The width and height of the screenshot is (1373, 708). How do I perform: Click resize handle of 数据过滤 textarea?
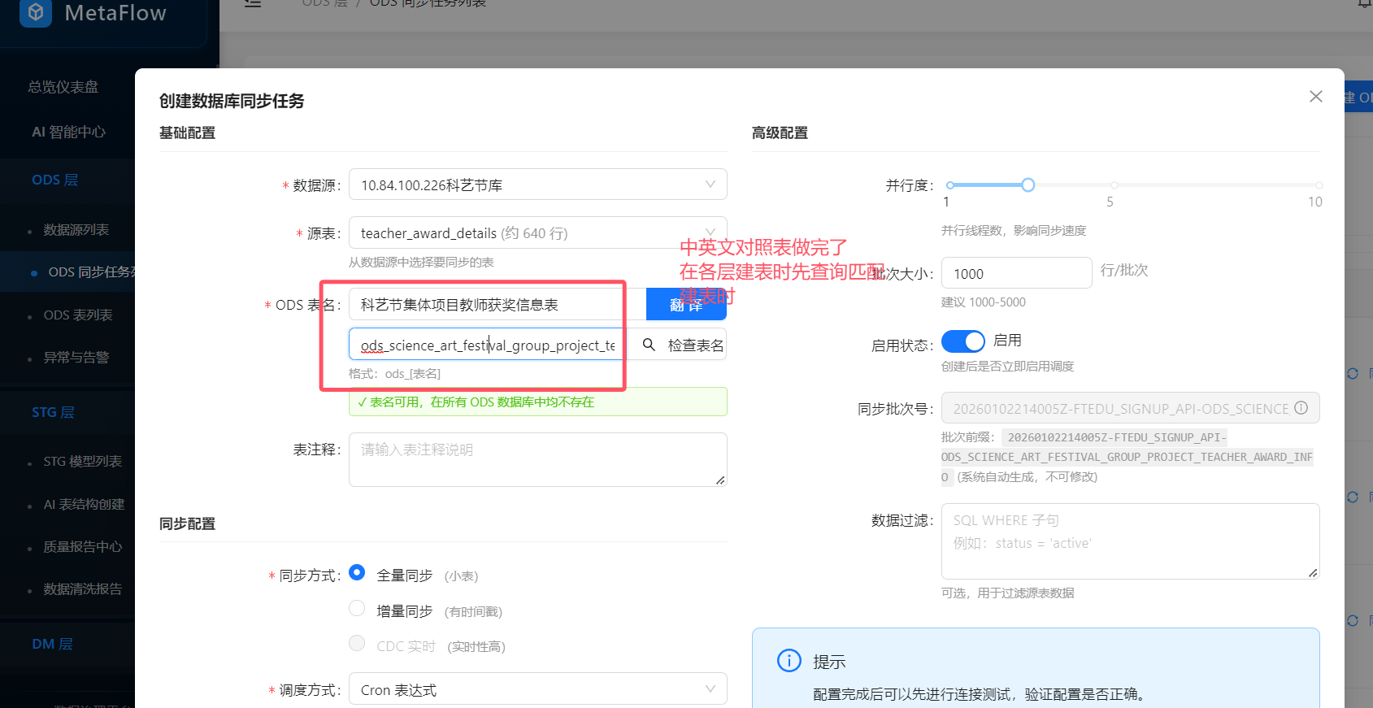point(1313,573)
